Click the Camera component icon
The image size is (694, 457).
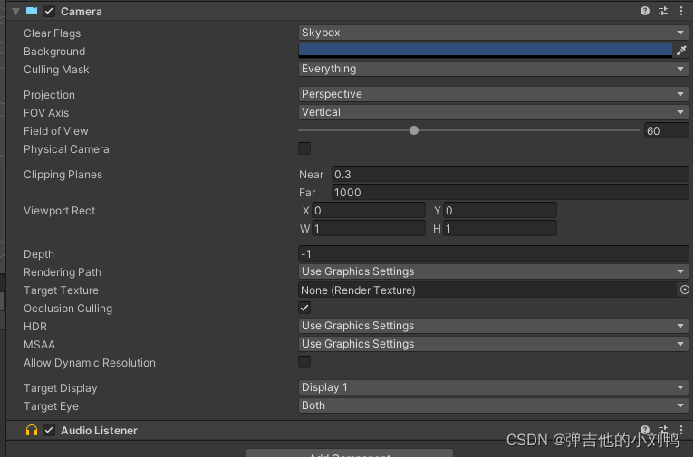point(32,11)
